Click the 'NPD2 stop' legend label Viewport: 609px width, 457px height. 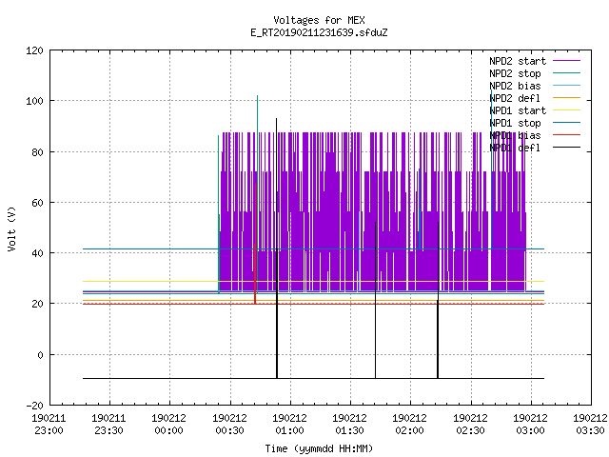(515, 73)
